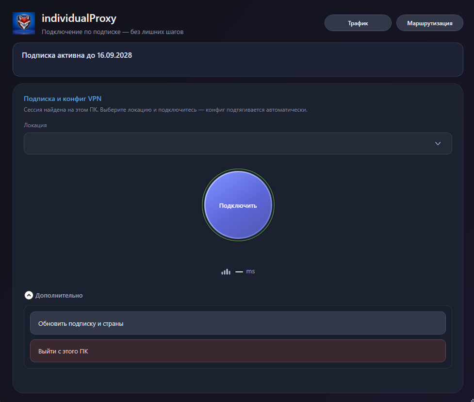Click the Дополнительно label text
The image size is (474, 402).
click(59, 296)
